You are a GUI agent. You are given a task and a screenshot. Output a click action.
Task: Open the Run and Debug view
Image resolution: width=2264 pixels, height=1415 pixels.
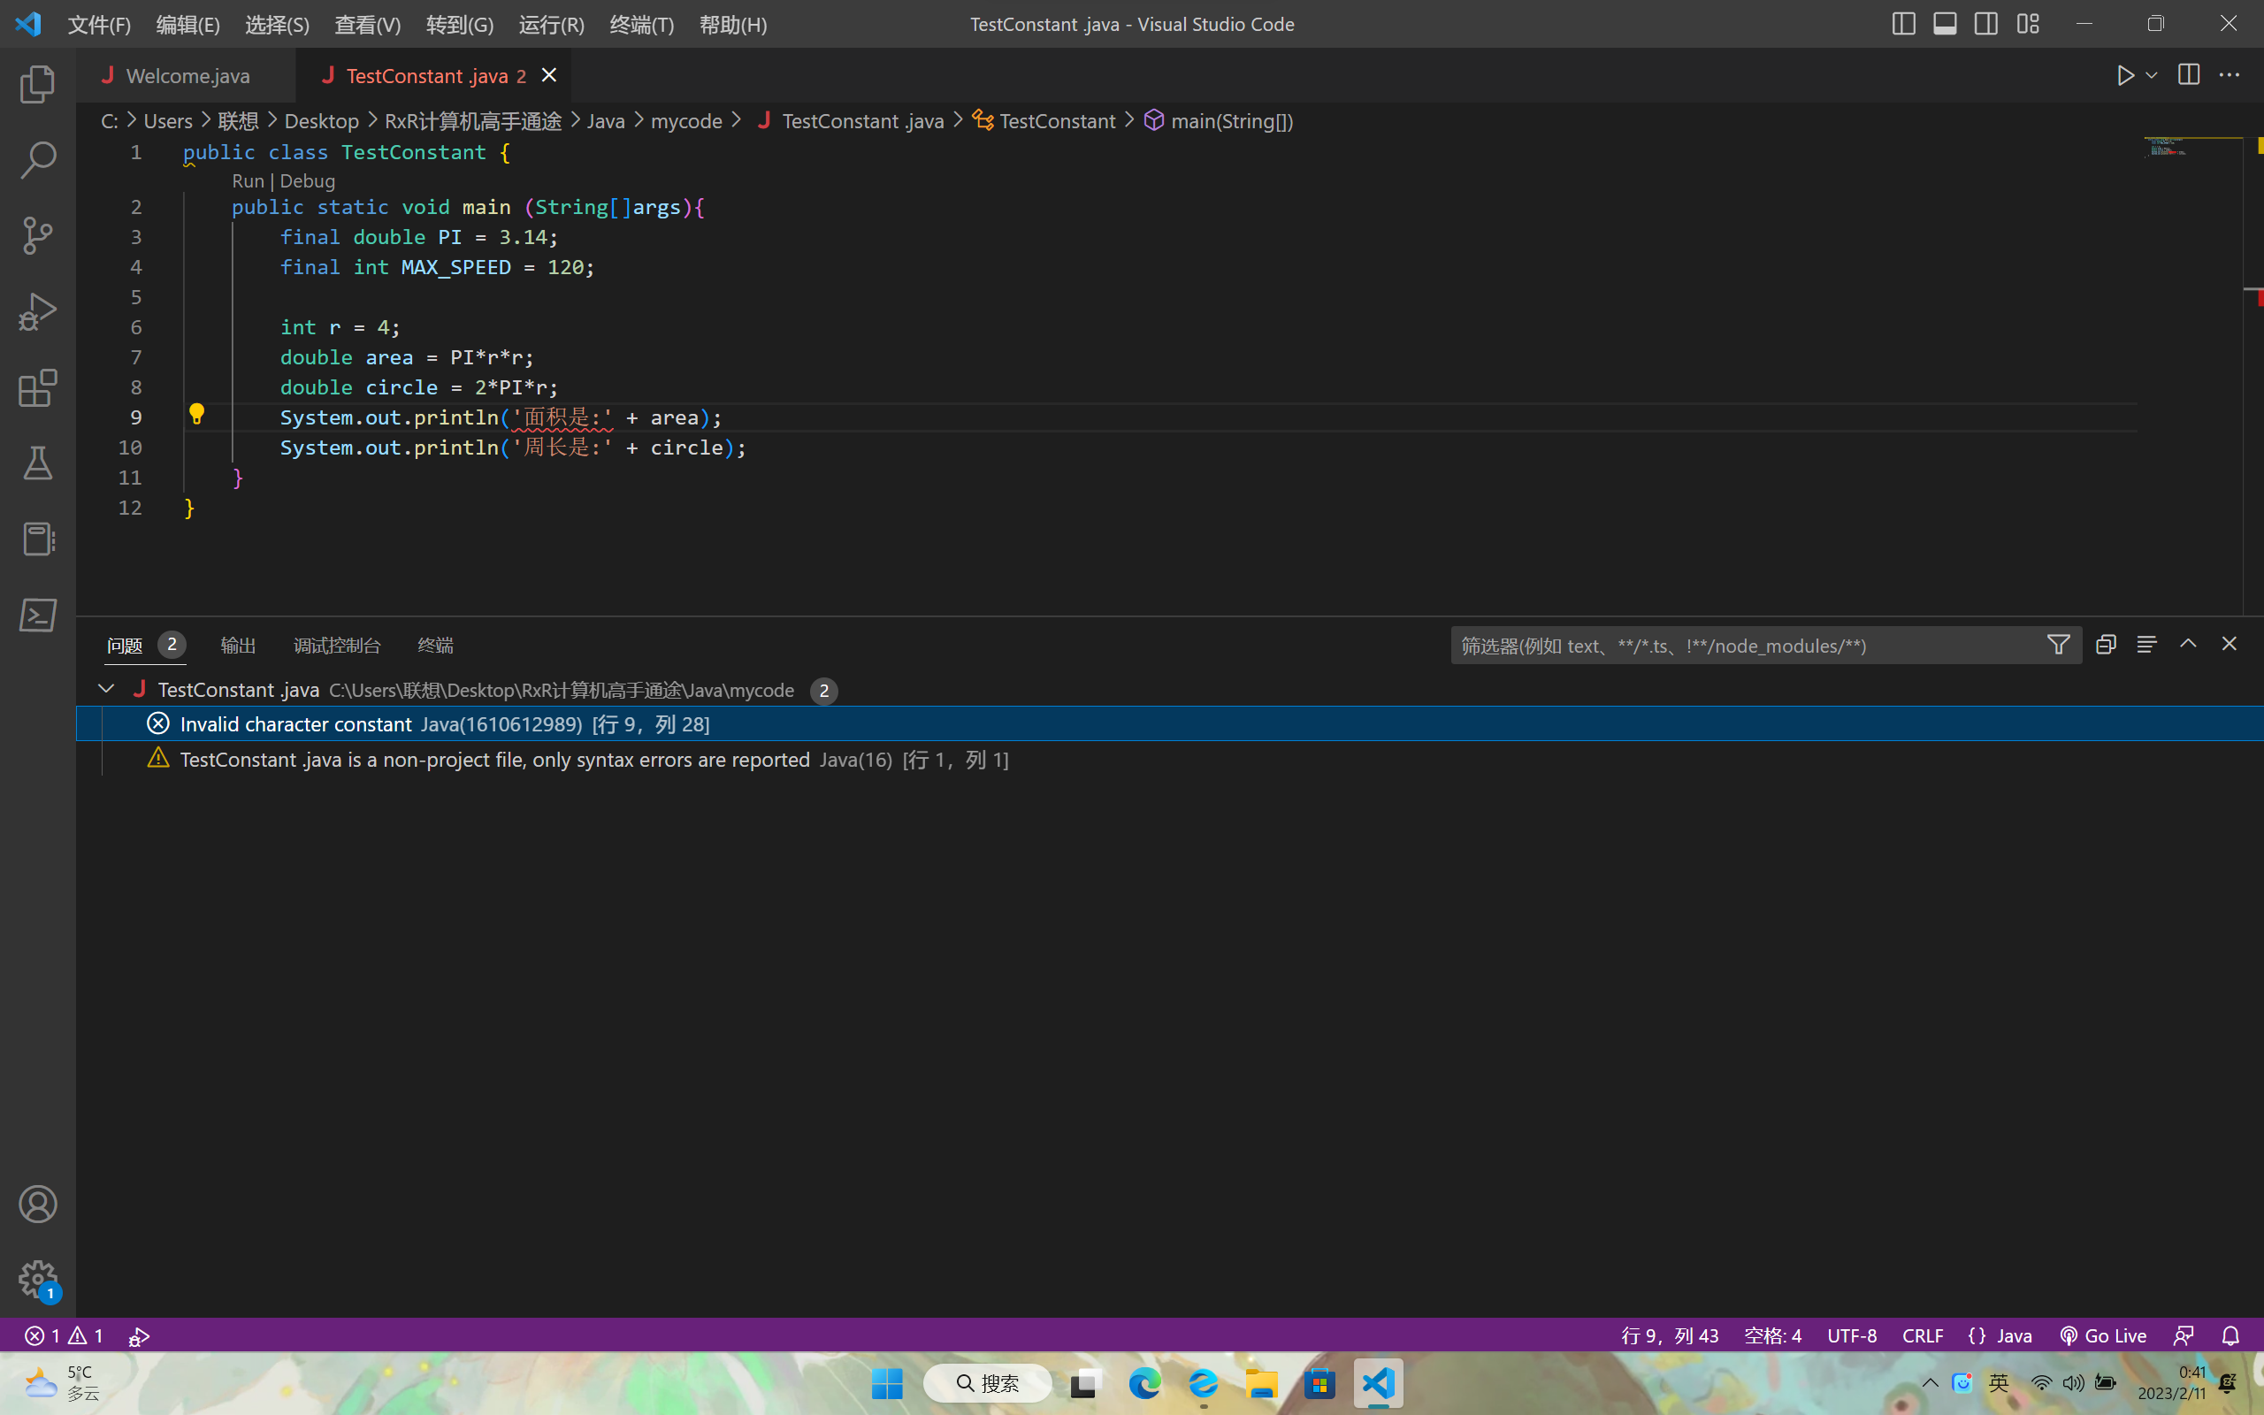pos(37,311)
